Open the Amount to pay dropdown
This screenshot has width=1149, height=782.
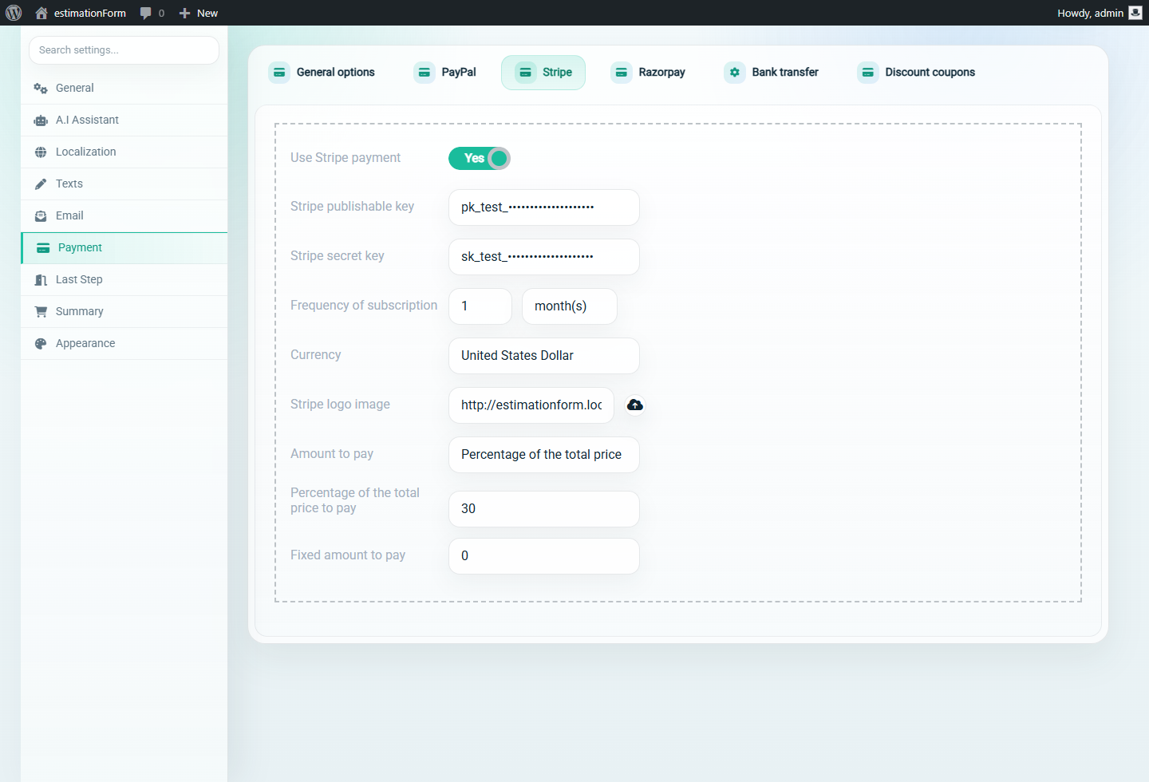pos(544,455)
